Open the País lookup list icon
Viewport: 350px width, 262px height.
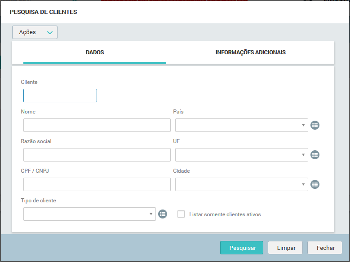click(315, 125)
